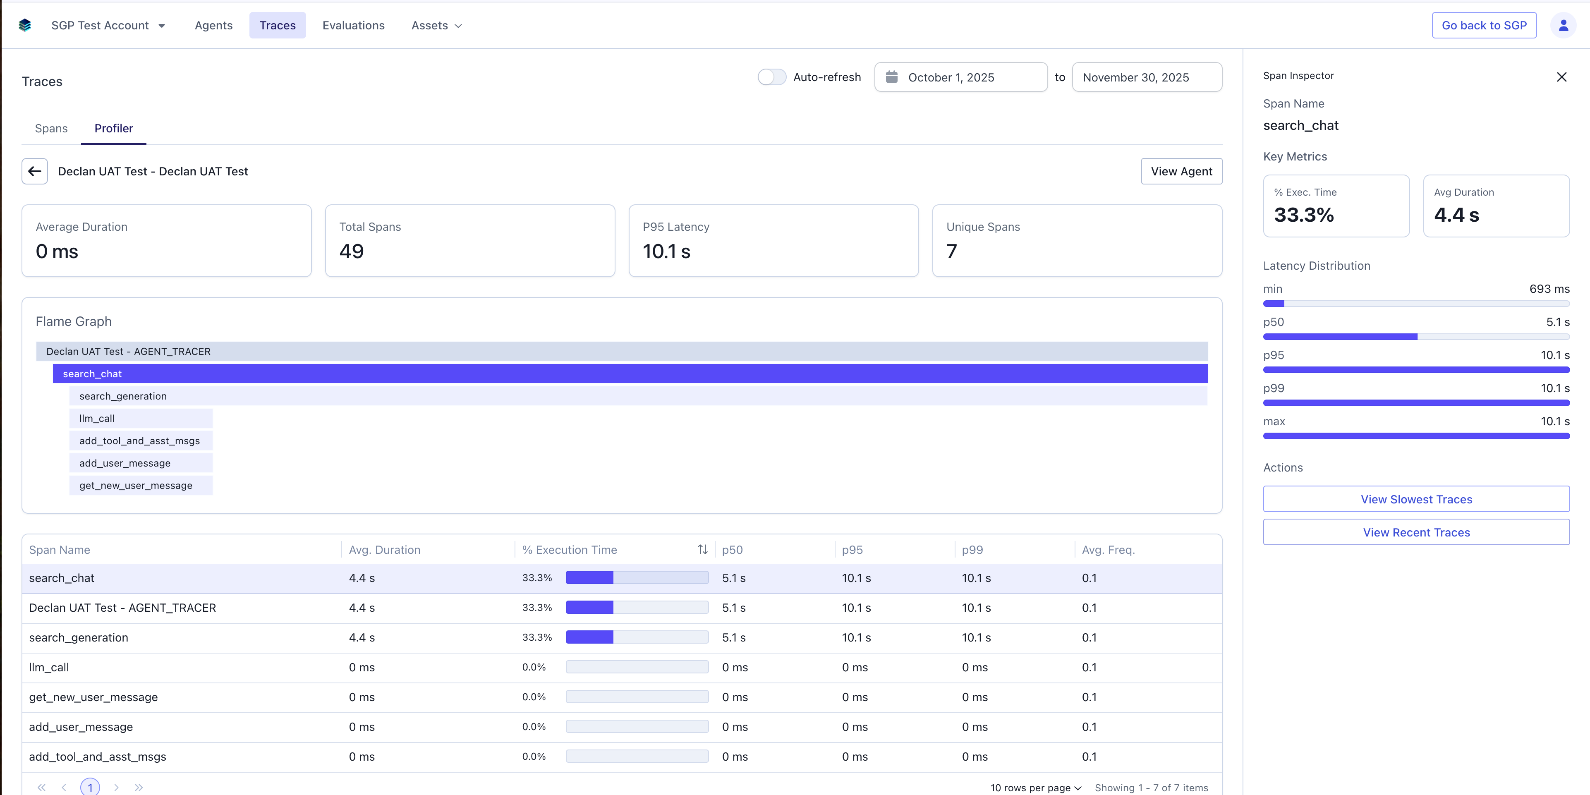The height and width of the screenshot is (795, 1590).
Task: Click the previous page arrow
Action: click(x=64, y=787)
